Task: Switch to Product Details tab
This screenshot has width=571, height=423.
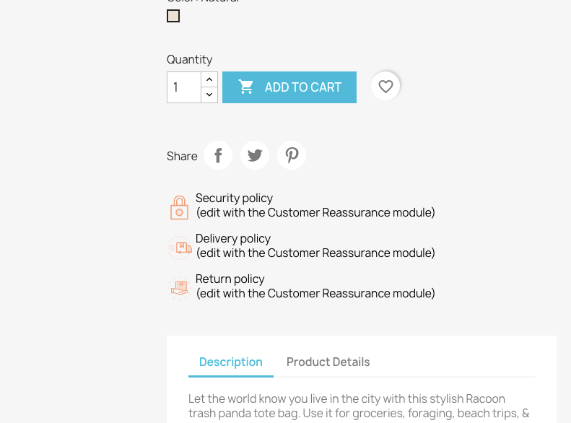Action: coord(328,362)
